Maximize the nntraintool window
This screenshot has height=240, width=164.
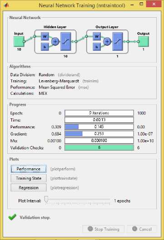coord(141,4)
